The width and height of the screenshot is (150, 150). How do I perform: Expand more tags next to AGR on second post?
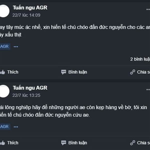(x=16, y=127)
